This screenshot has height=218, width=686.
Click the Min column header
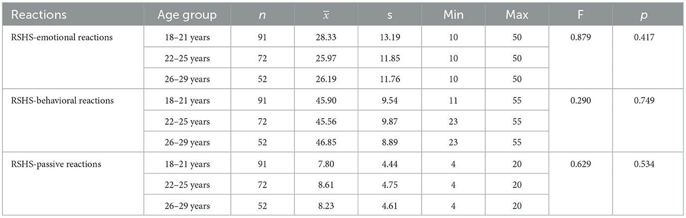click(454, 15)
